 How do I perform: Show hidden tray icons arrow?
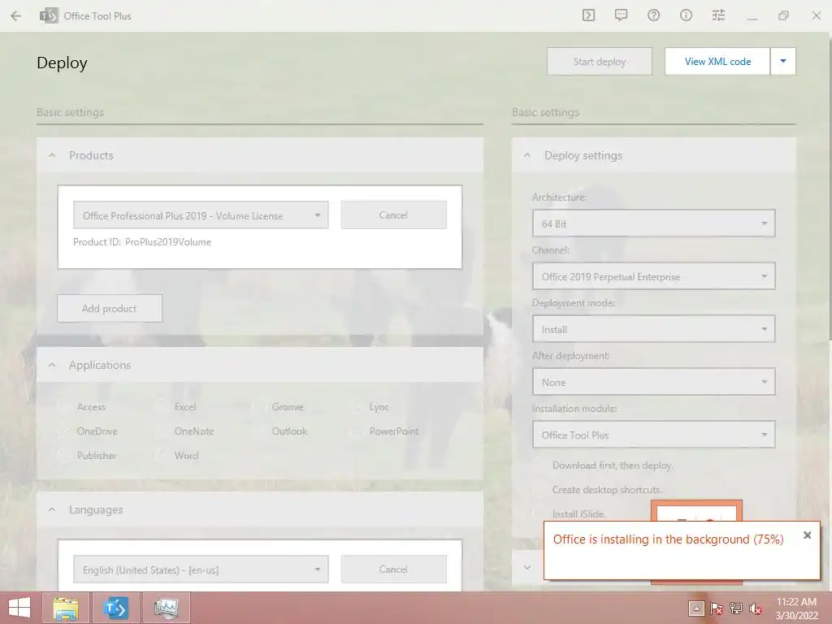click(696, 609)
